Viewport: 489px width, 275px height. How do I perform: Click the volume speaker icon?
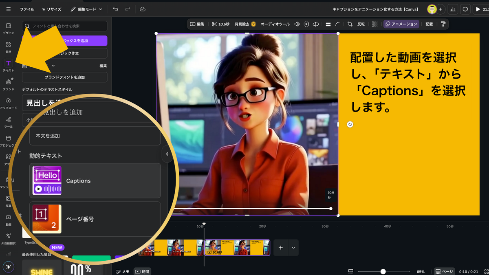(297, 24)
